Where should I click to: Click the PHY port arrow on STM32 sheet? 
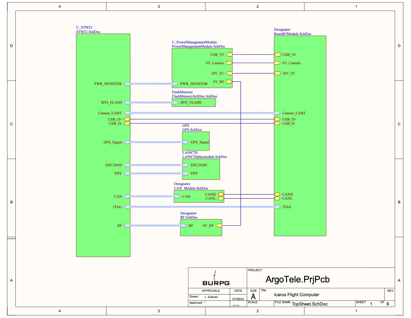(x=127, y=173)
